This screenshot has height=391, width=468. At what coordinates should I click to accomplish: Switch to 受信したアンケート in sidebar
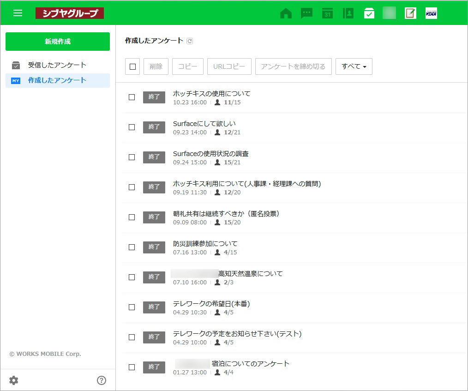(57, 65)
